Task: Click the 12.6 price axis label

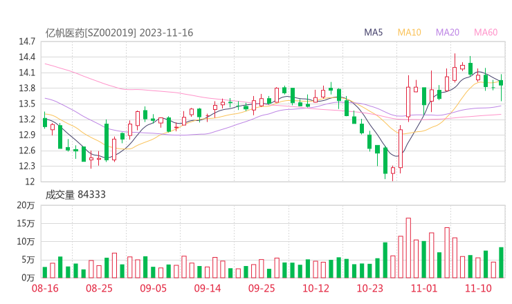Action: 27,151
